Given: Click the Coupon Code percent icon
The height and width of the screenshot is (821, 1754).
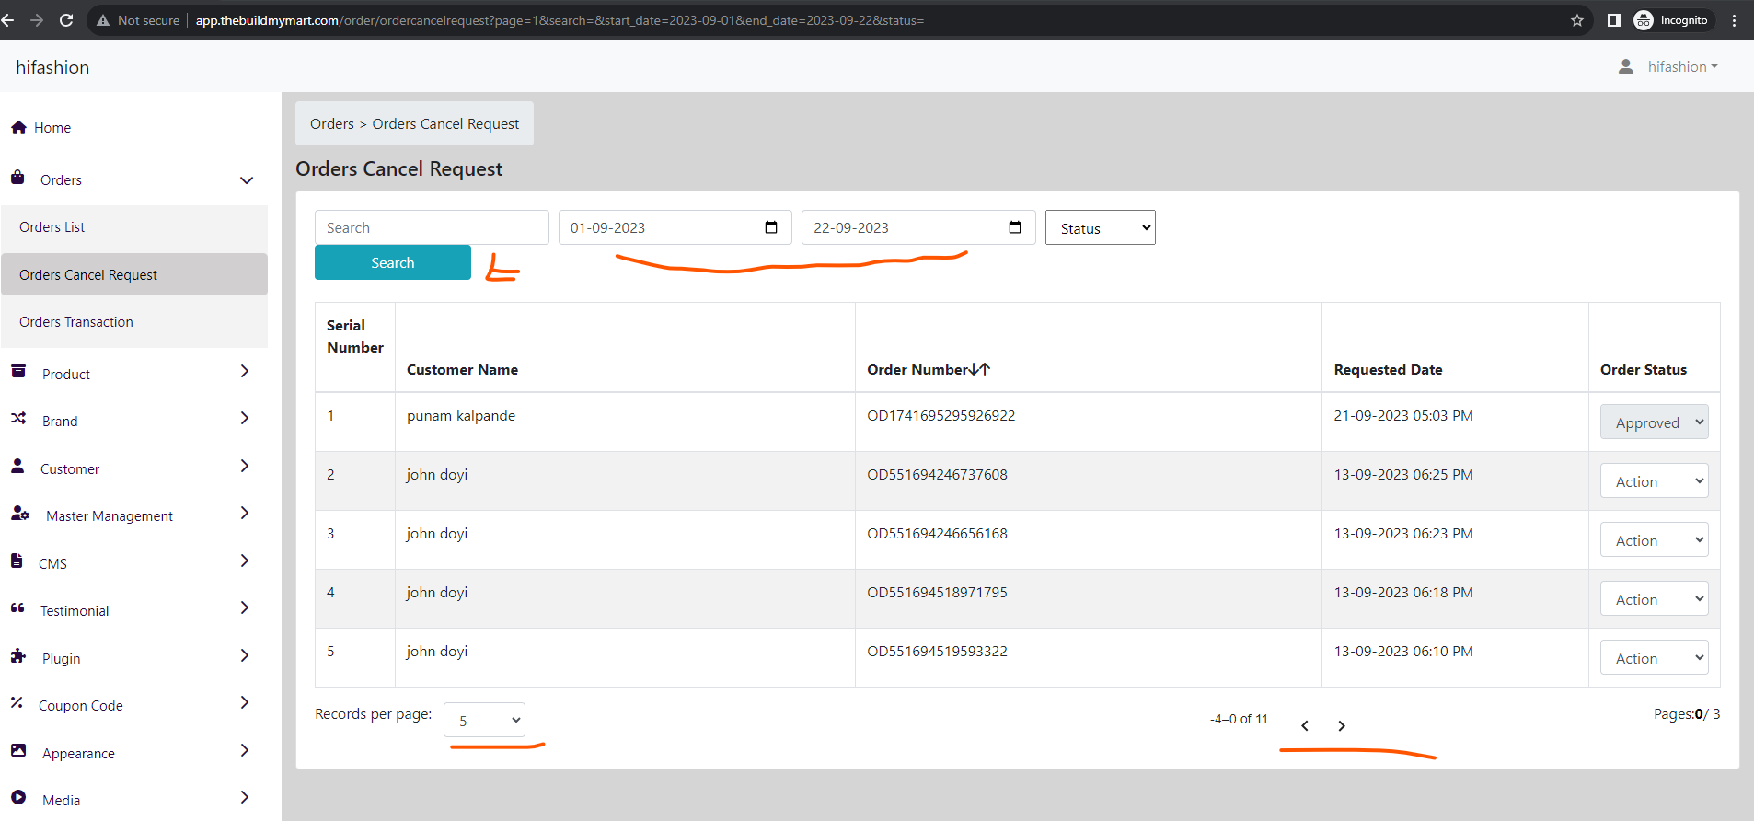Looking at the screenshot, I should tap(17, 702).
